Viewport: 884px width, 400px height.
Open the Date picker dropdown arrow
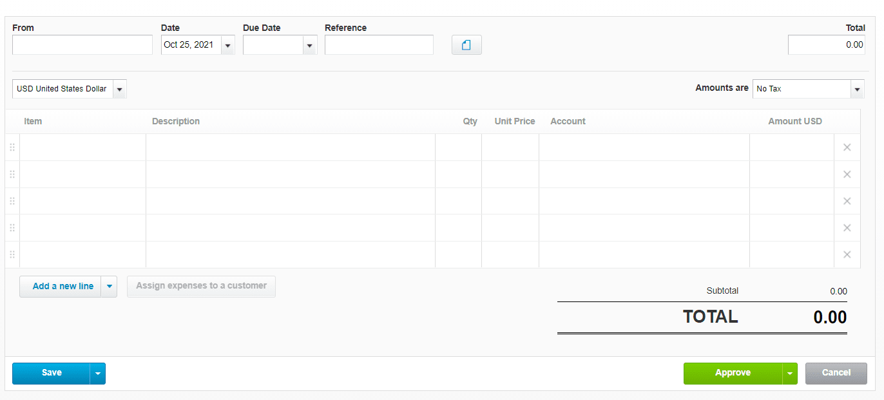[x=227, y=45]
